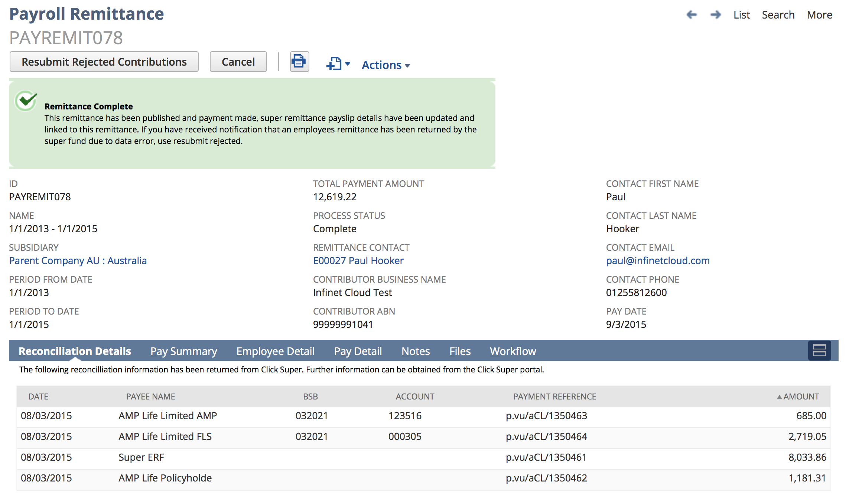This screenshot has height=503, width=846.
Task: Open the List link
Action: (742, 15)
